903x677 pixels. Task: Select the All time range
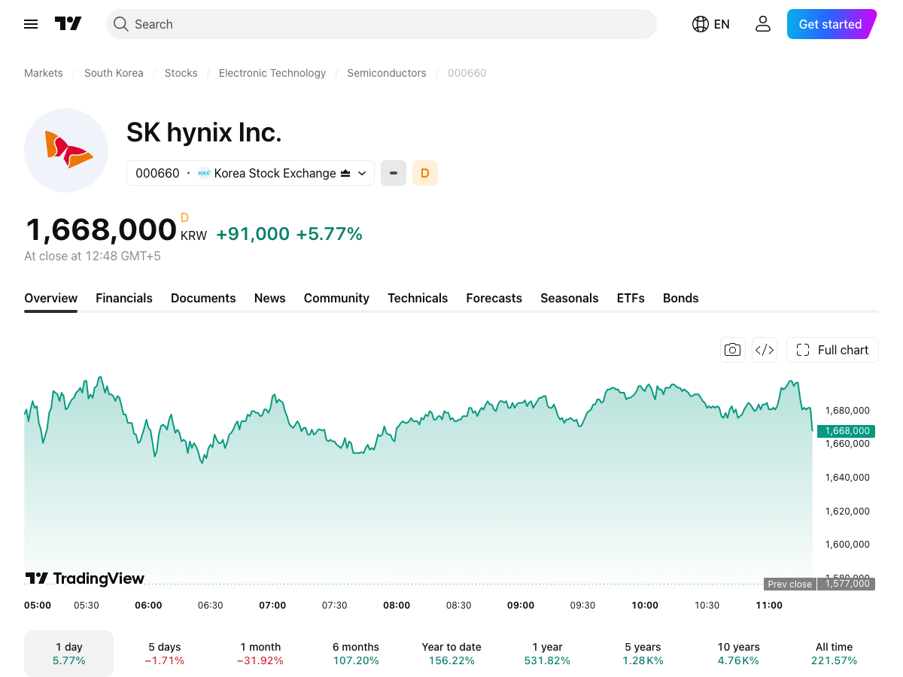834,654
